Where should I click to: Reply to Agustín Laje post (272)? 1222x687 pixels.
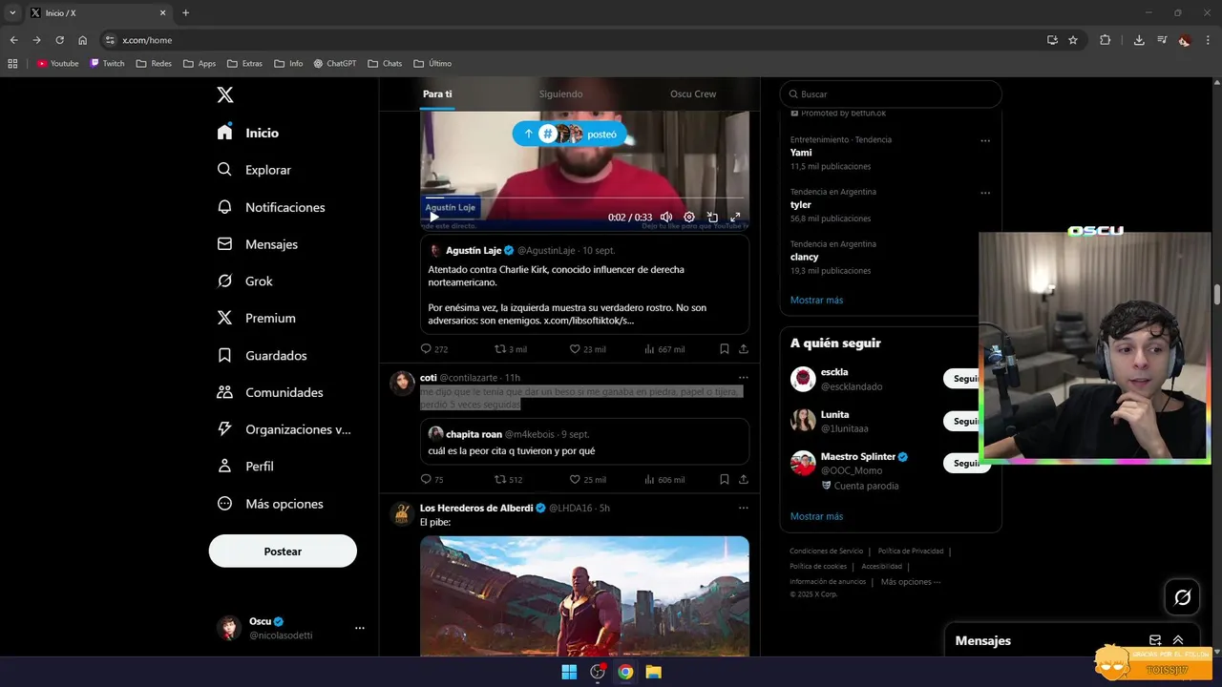434,349
